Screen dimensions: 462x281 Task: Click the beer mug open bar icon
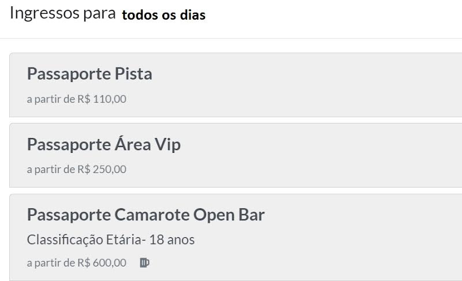[144, 263]
